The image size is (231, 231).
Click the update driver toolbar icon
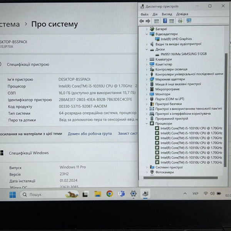(180, 21)
